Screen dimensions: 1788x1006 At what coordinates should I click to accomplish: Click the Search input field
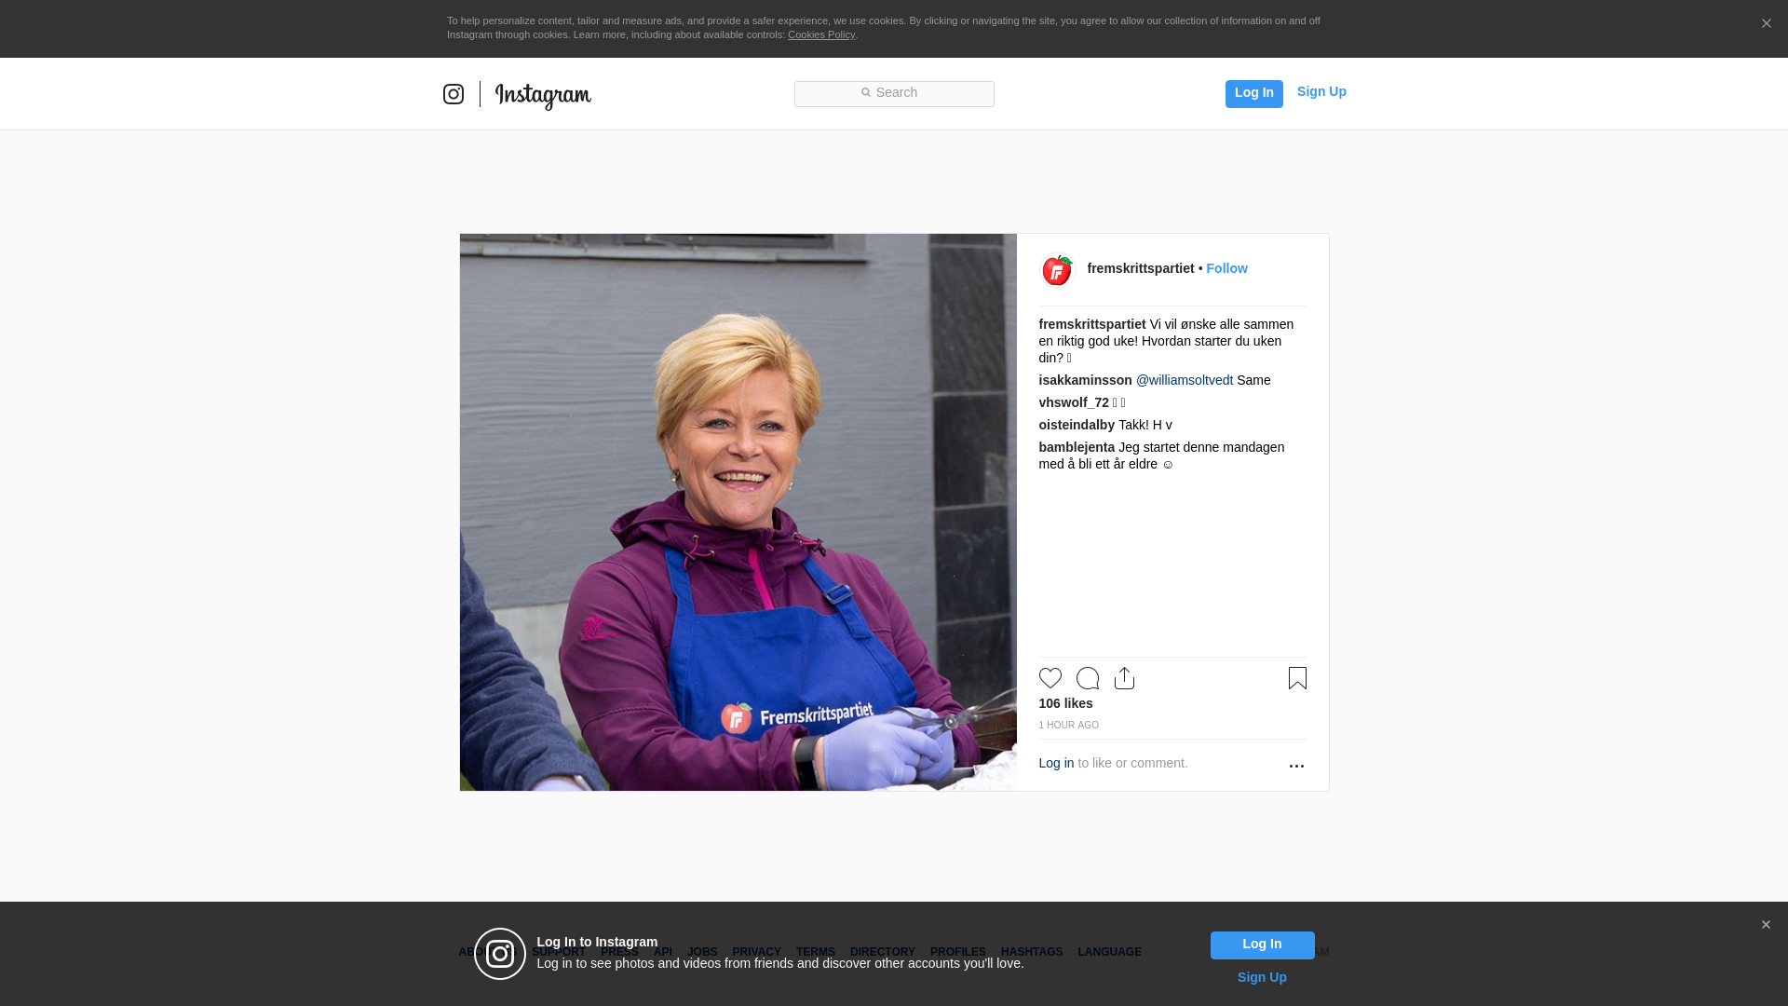pos(894,93)
